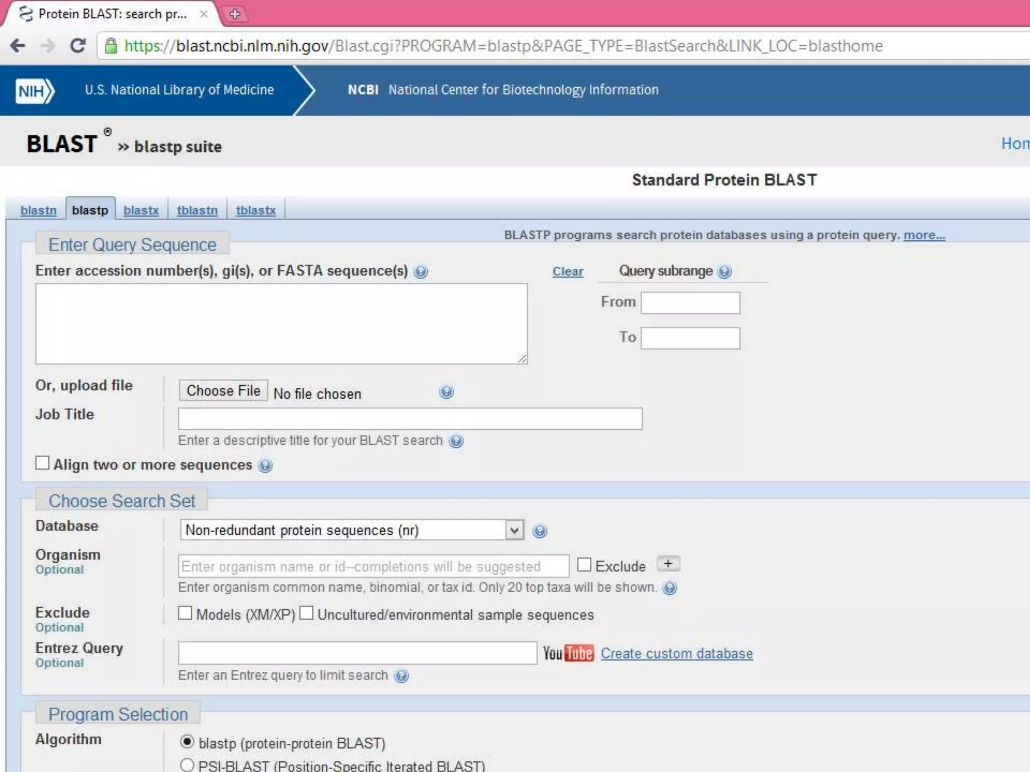1030x772 pixels.
Task: Tick Uncultured/environmental sample sequences checkbox
Action: pyautogui.click(x=306, y=613)
